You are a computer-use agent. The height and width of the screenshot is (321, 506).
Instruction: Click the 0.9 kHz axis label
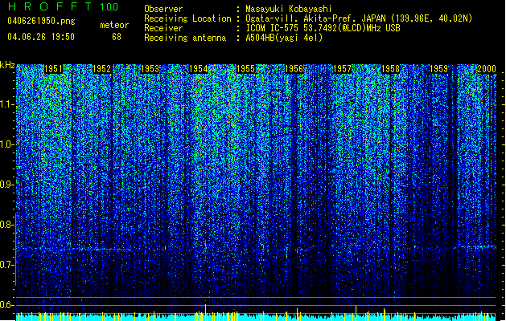6,185
